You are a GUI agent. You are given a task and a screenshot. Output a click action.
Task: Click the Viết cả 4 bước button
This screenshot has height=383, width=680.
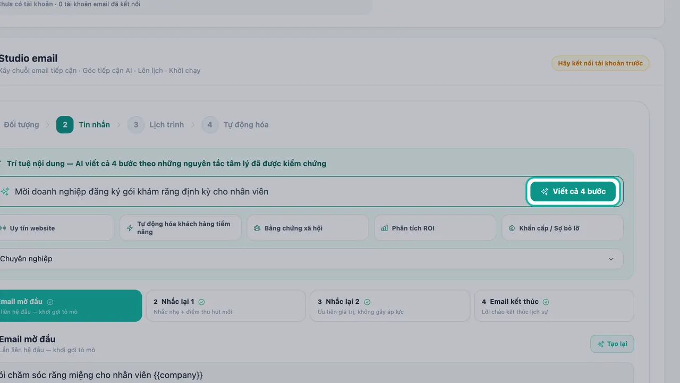click(573, 192)
